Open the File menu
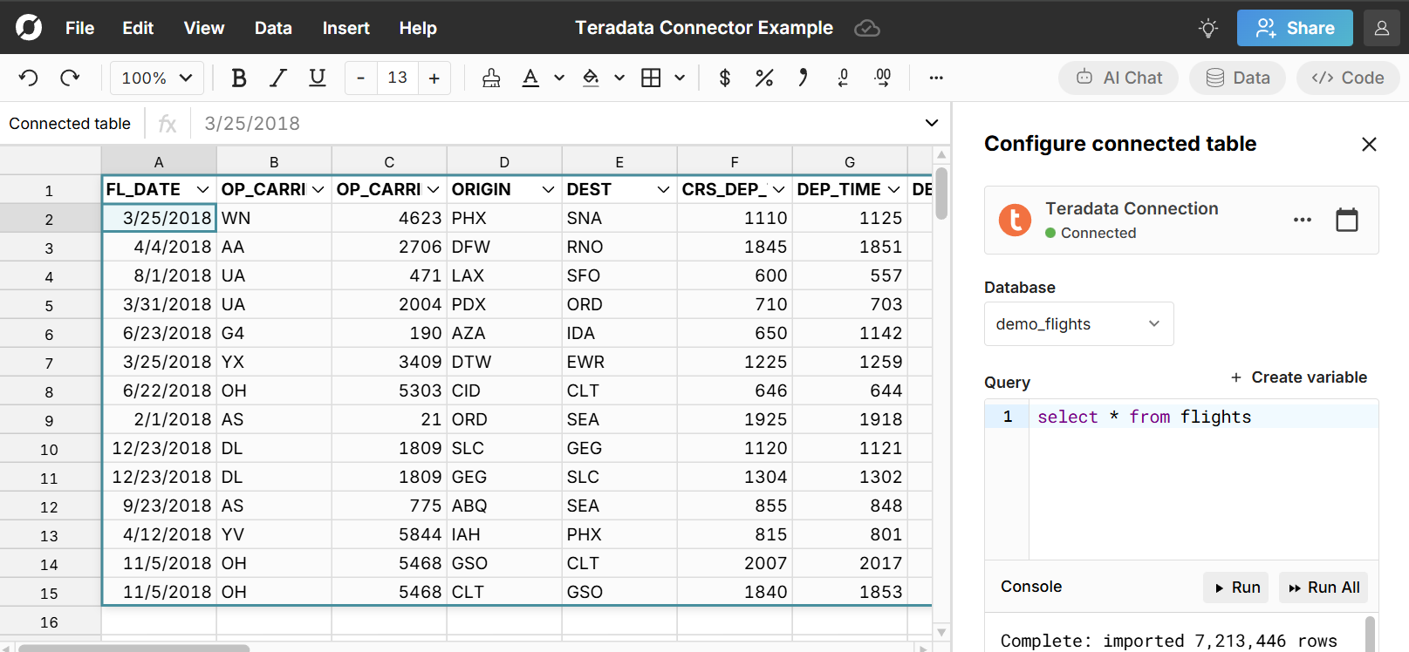The width and height of the screenshot is (1409, 652). [x=79, y=28]
